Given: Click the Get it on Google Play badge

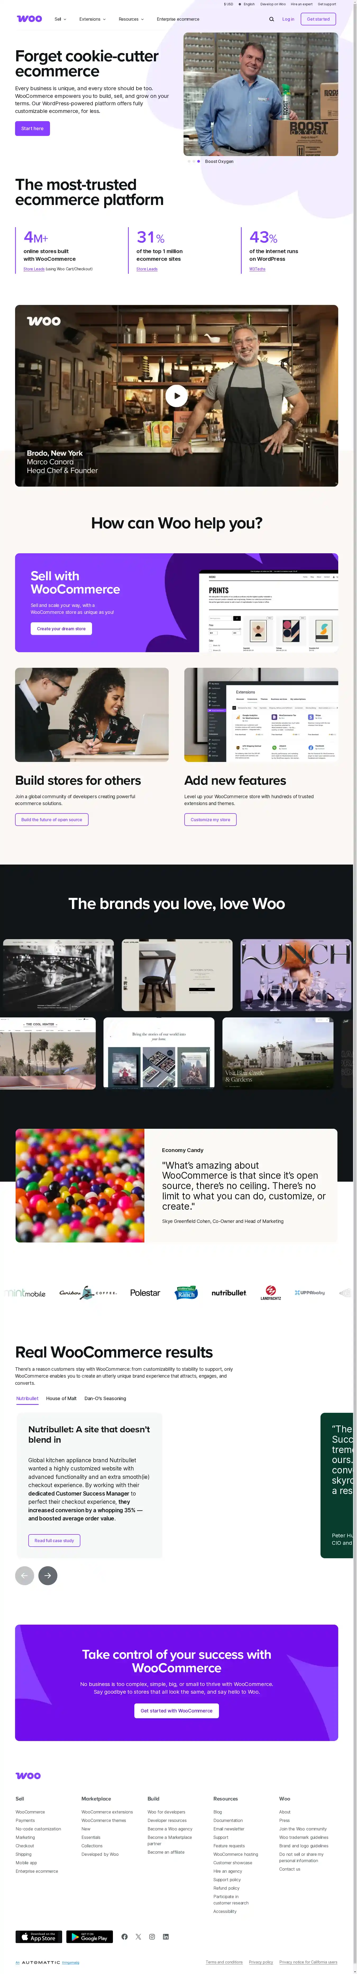Looking at the screenshot, I should (90, 1936).
